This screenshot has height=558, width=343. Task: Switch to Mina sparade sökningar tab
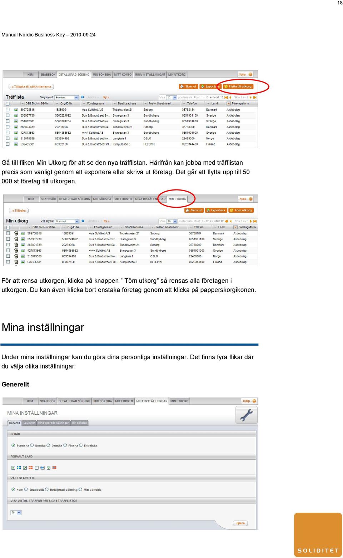[x=53, y=423]
